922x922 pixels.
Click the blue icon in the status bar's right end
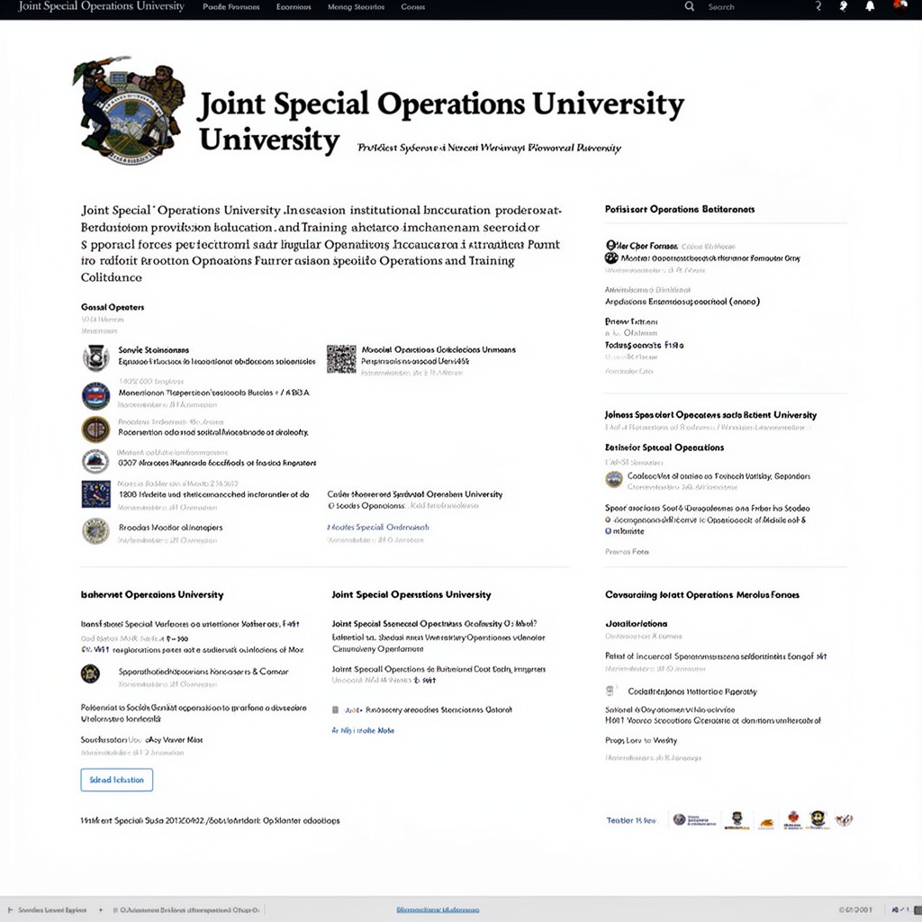coord(895,909)
